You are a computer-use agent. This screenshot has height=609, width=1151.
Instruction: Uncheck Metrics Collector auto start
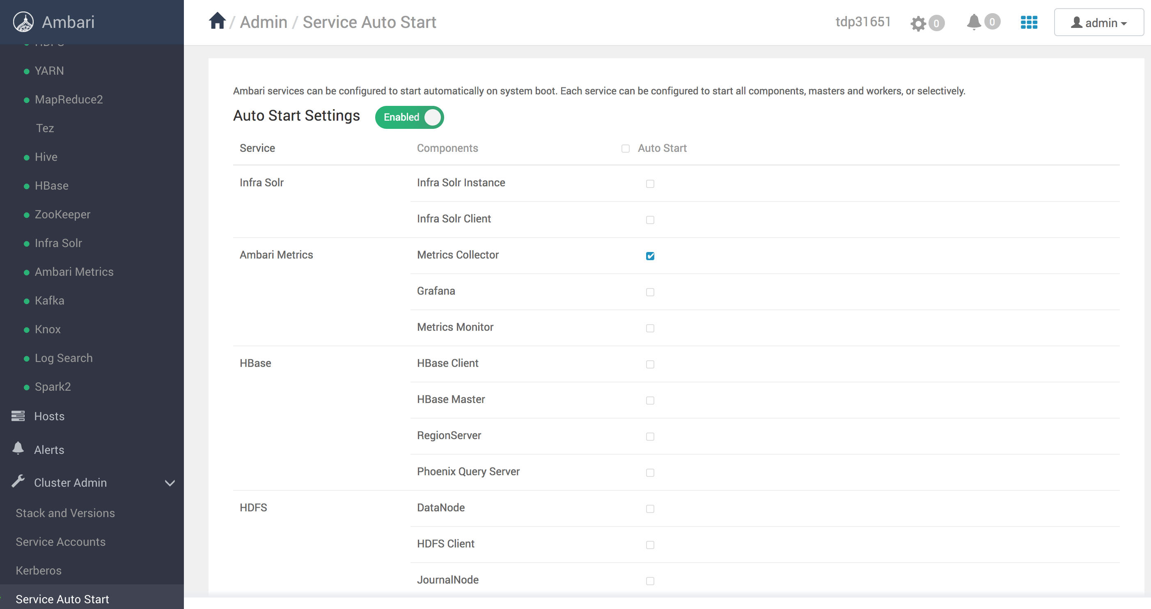(x=650, y=256)
